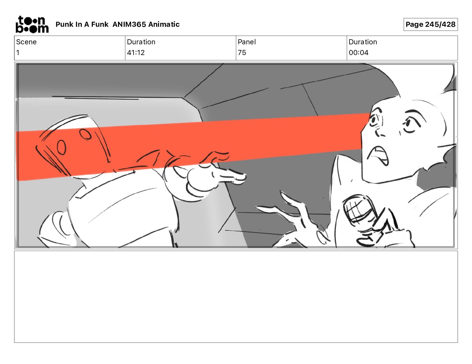
Task: Click the scene number value 1
Action: pyautogui.click(x=18, y=53)
